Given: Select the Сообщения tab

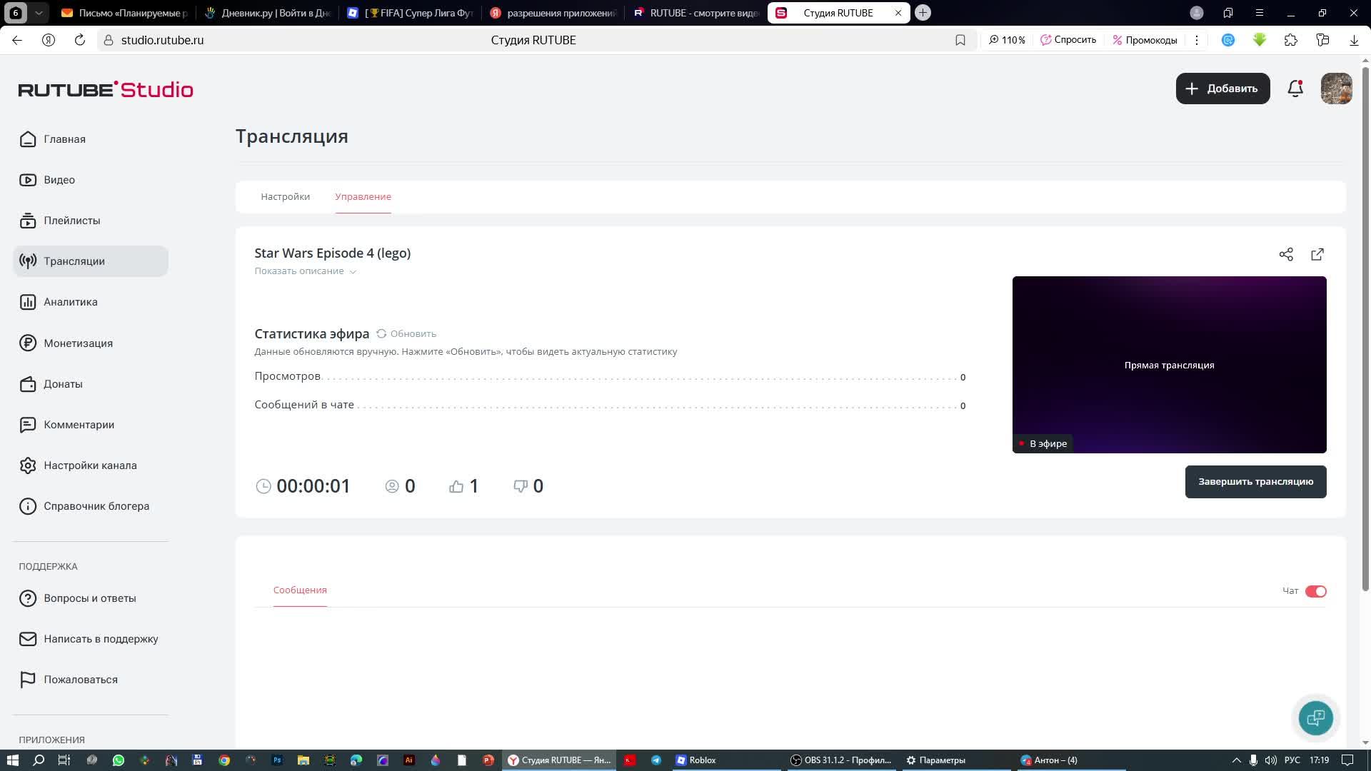Looking at the screenshot, I should tap(300, 590).
